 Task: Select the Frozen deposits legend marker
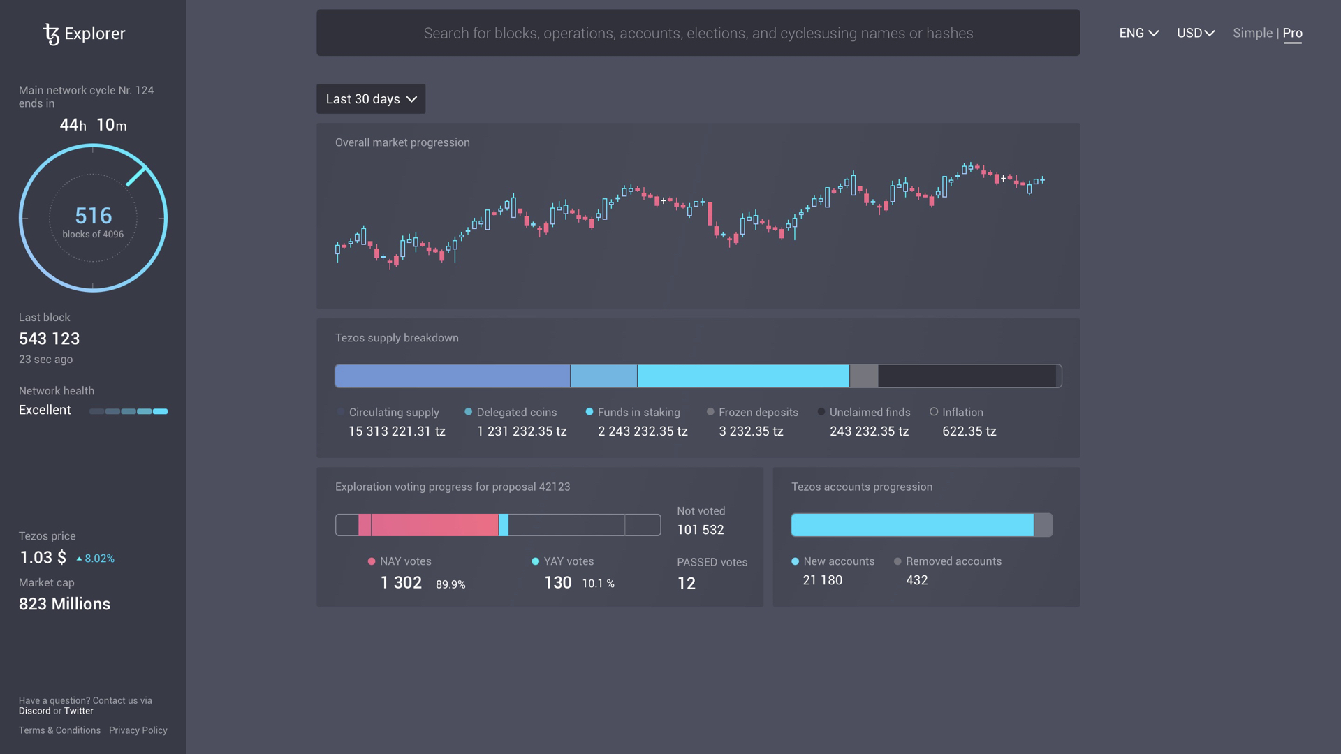(710, 413)
